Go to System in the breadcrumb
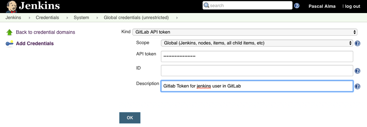Viewport: 367px width, 127px height. coord(81,18)
